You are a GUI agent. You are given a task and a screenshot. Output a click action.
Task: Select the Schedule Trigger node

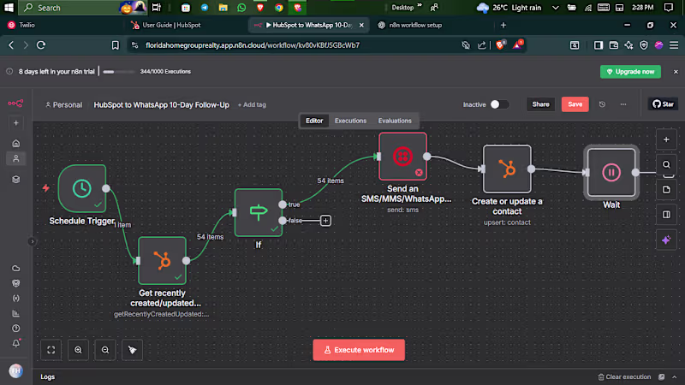click(82, 188)
